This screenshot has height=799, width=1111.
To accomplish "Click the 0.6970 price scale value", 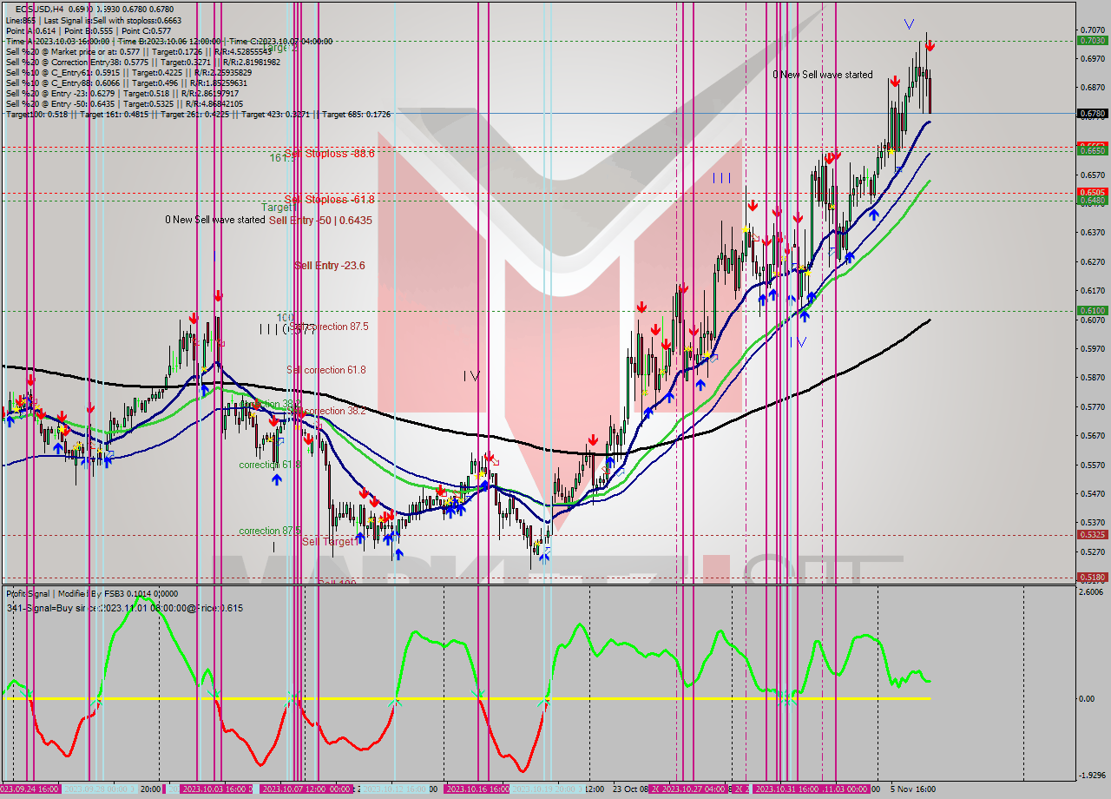I will pos(1092,58).
